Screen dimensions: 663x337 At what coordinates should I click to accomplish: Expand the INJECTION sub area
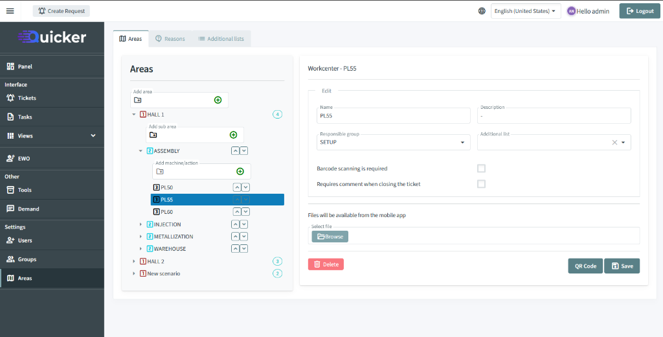tap(141, 224)
